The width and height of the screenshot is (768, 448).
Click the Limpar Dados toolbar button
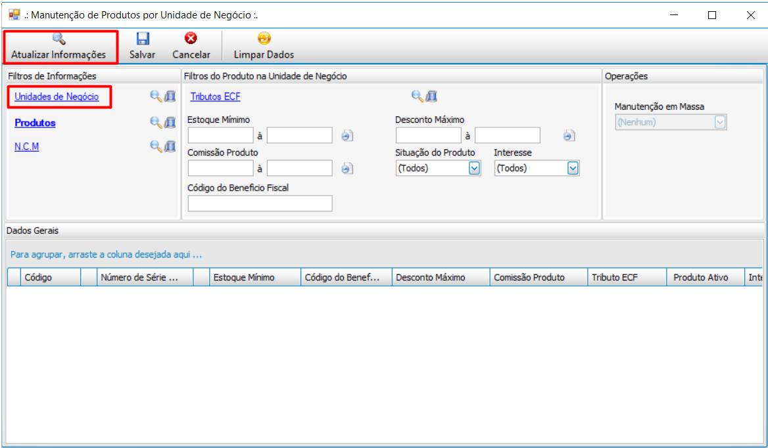point(264,47)
